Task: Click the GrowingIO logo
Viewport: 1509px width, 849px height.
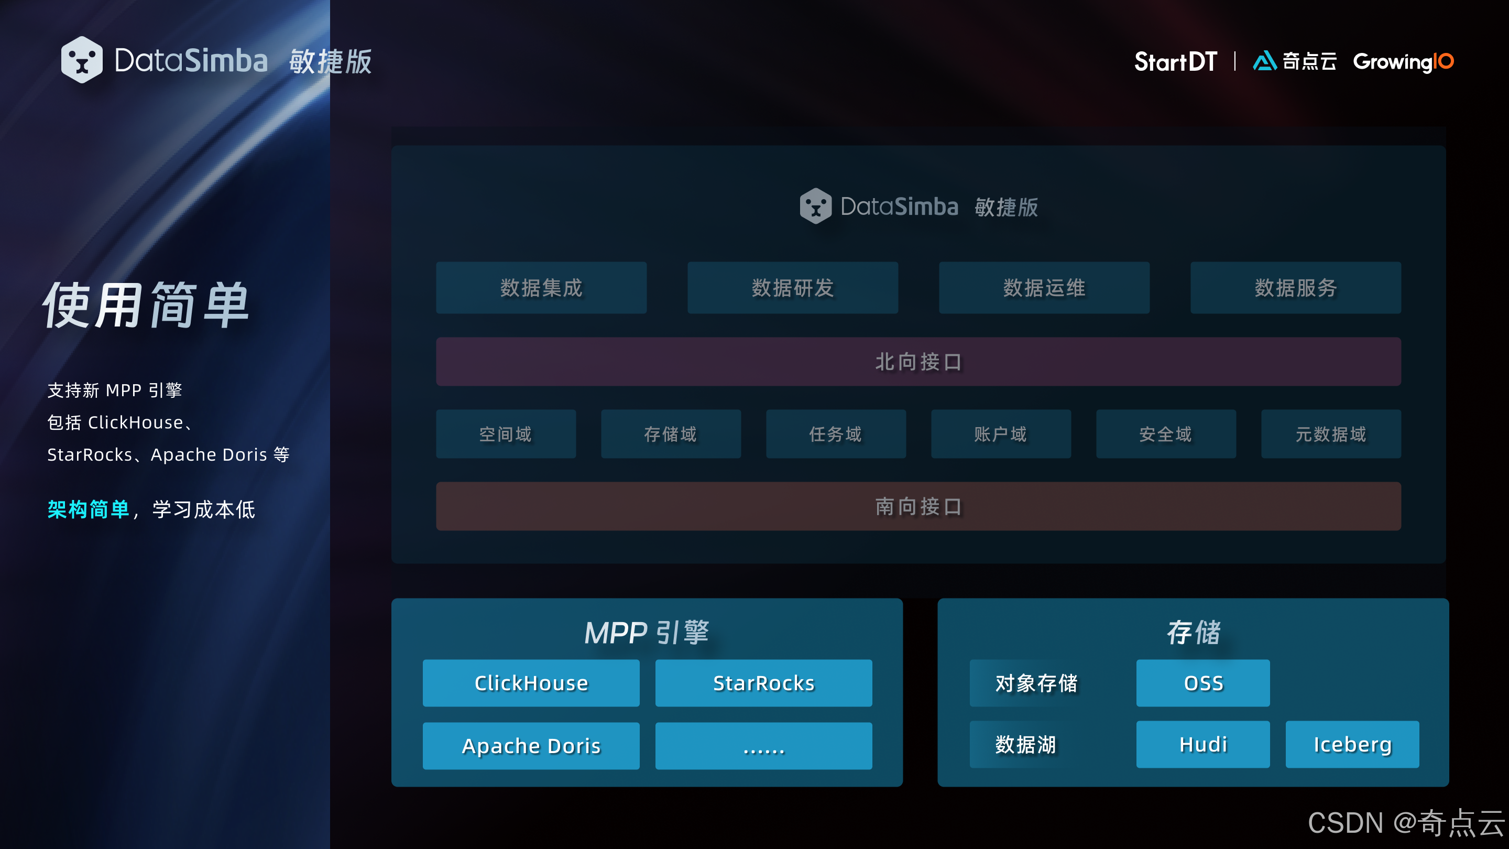Action: pyautogui.click(x=1403, y=61)
